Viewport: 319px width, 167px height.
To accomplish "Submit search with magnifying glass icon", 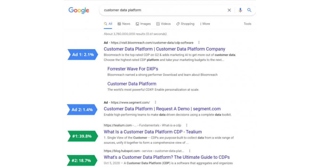I will coord(249,10).
